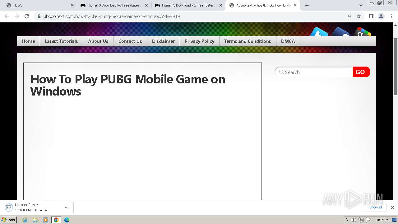Go to Contact Us page
The width and height of the screenshot is (398, 224).
[130, 41]
